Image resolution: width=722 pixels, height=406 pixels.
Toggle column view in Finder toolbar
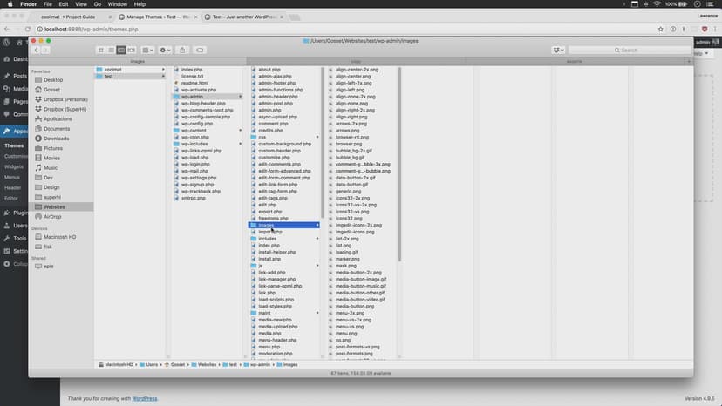click(x=121, y=50)
